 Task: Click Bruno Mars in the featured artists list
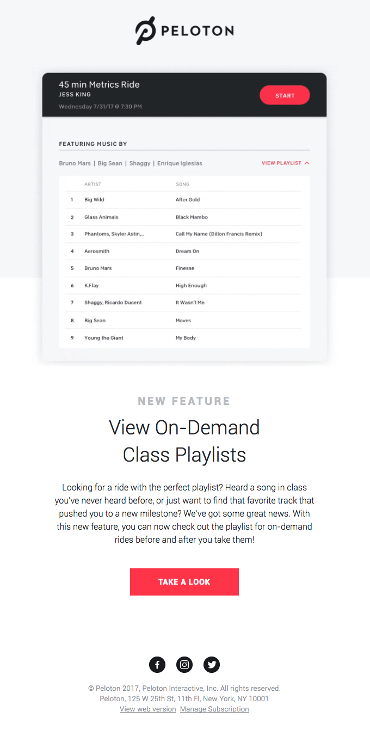coord(75,163)
